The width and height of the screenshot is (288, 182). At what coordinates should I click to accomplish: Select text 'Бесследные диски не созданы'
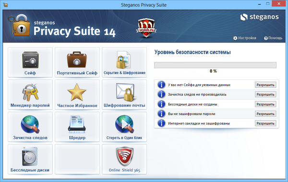tap(192, 104)
